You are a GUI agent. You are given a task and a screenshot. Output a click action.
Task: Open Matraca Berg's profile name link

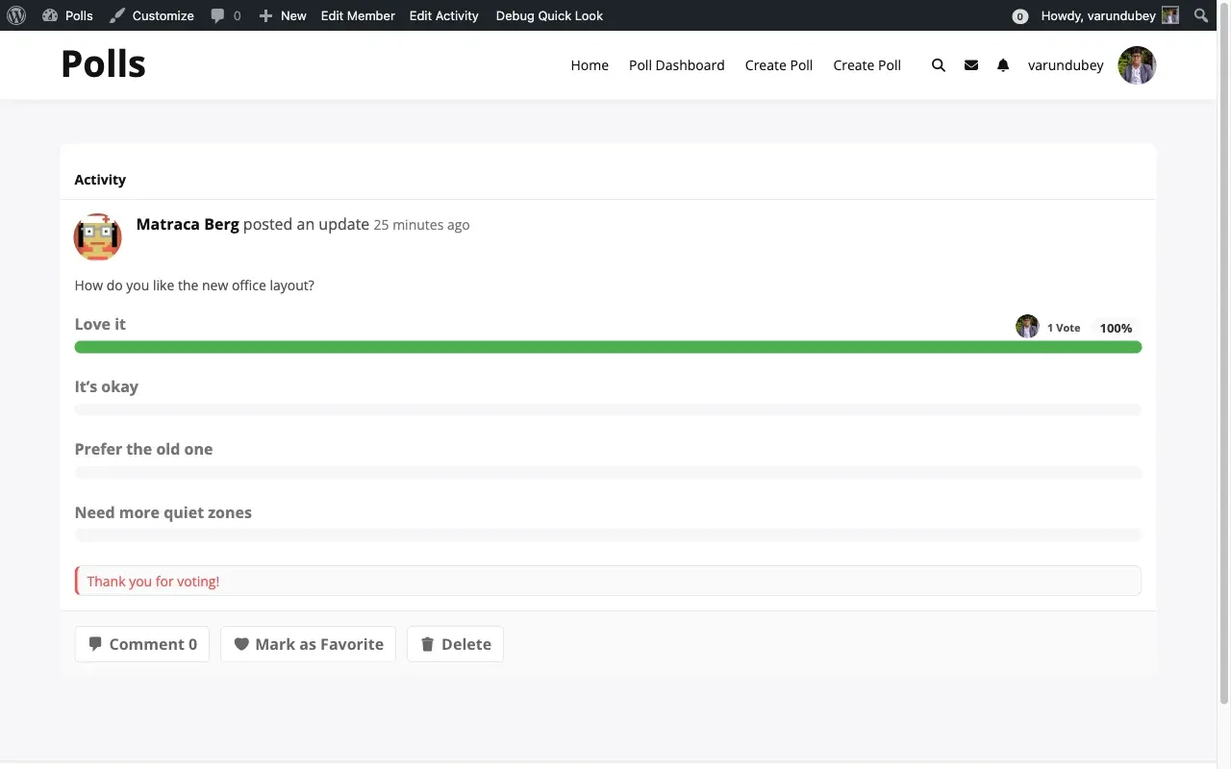click(x=188, y=224)
